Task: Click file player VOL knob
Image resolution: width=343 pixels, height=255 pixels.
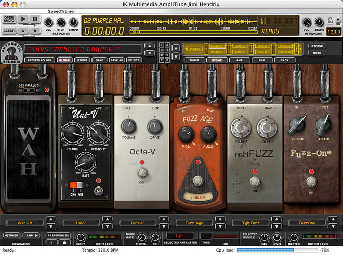Action: [x=48, y=22]
